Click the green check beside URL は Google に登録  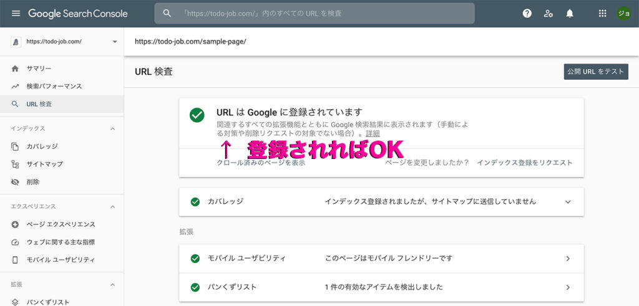197,115
